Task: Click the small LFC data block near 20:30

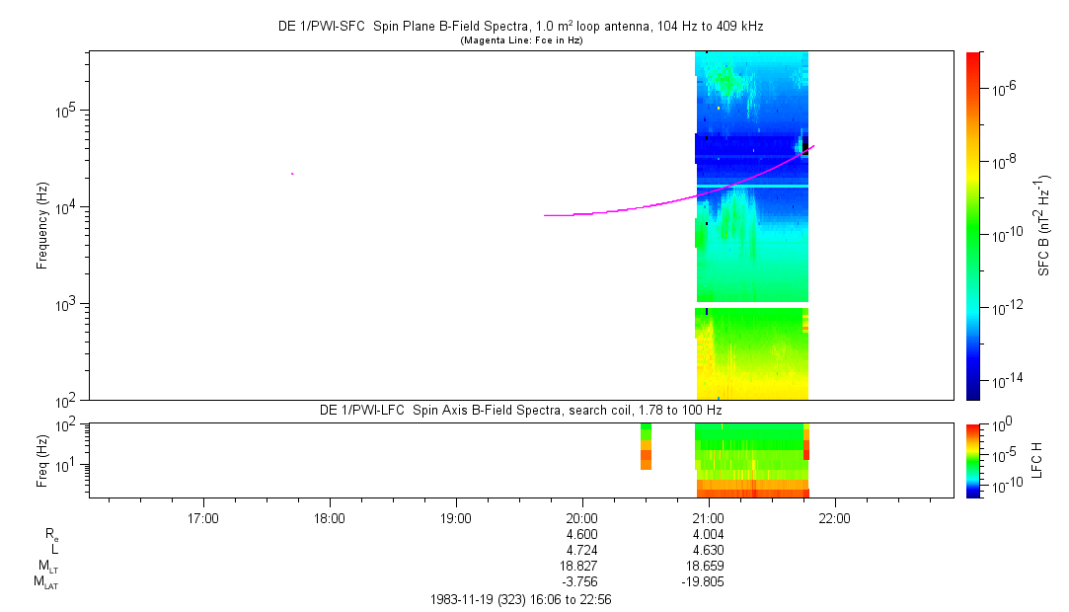Action: pyautogui.click(x=646, y=446)
